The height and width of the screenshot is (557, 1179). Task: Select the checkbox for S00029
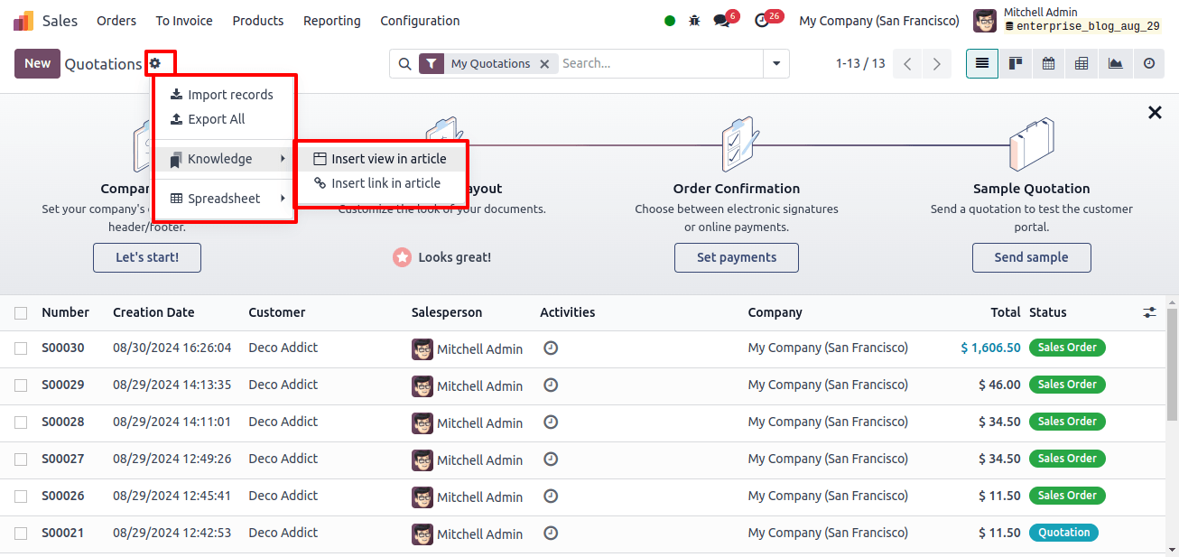coord(21,385)
